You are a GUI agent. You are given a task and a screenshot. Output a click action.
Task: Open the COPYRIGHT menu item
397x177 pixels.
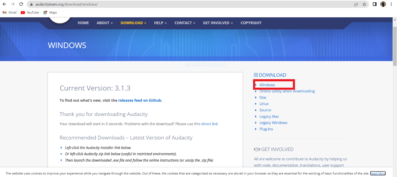click(251, 23)
